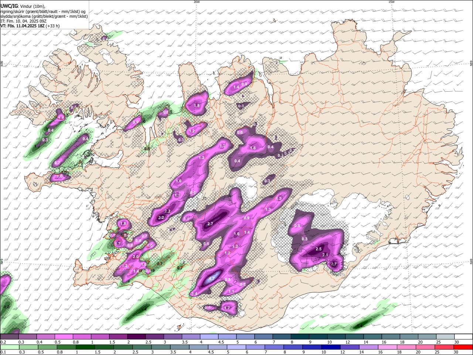The width and height of the screenshot is (473, 355).
Task: Click the "3.2" precipitation value on map
Action: [x=161, y=218]
